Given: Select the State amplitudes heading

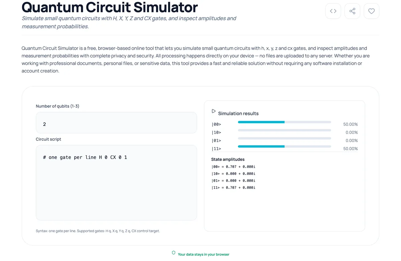Looking at the screenshot, I should [228, 159].
